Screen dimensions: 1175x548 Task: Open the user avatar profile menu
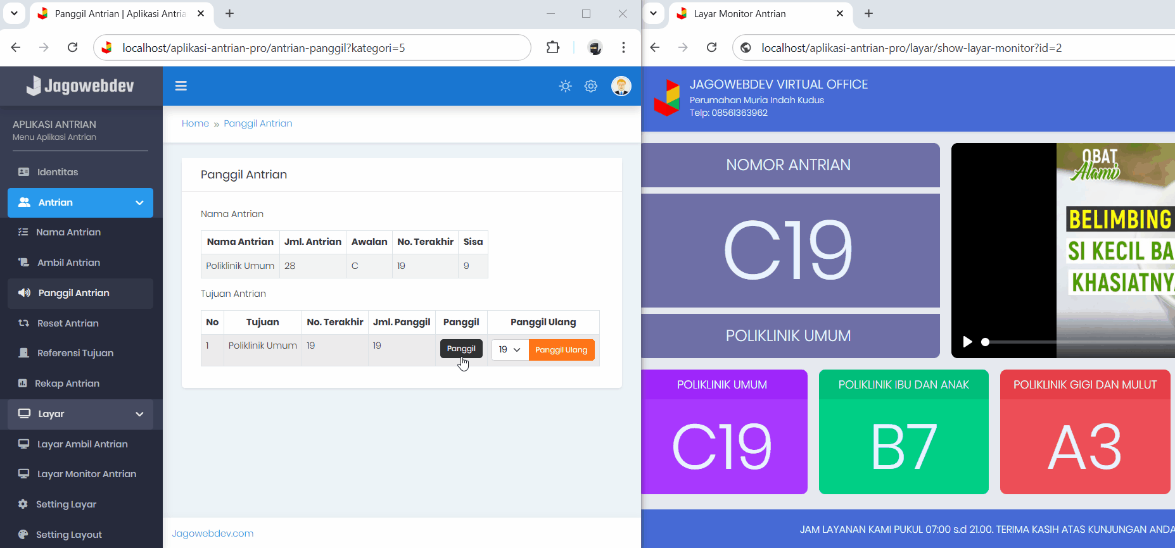621,86
